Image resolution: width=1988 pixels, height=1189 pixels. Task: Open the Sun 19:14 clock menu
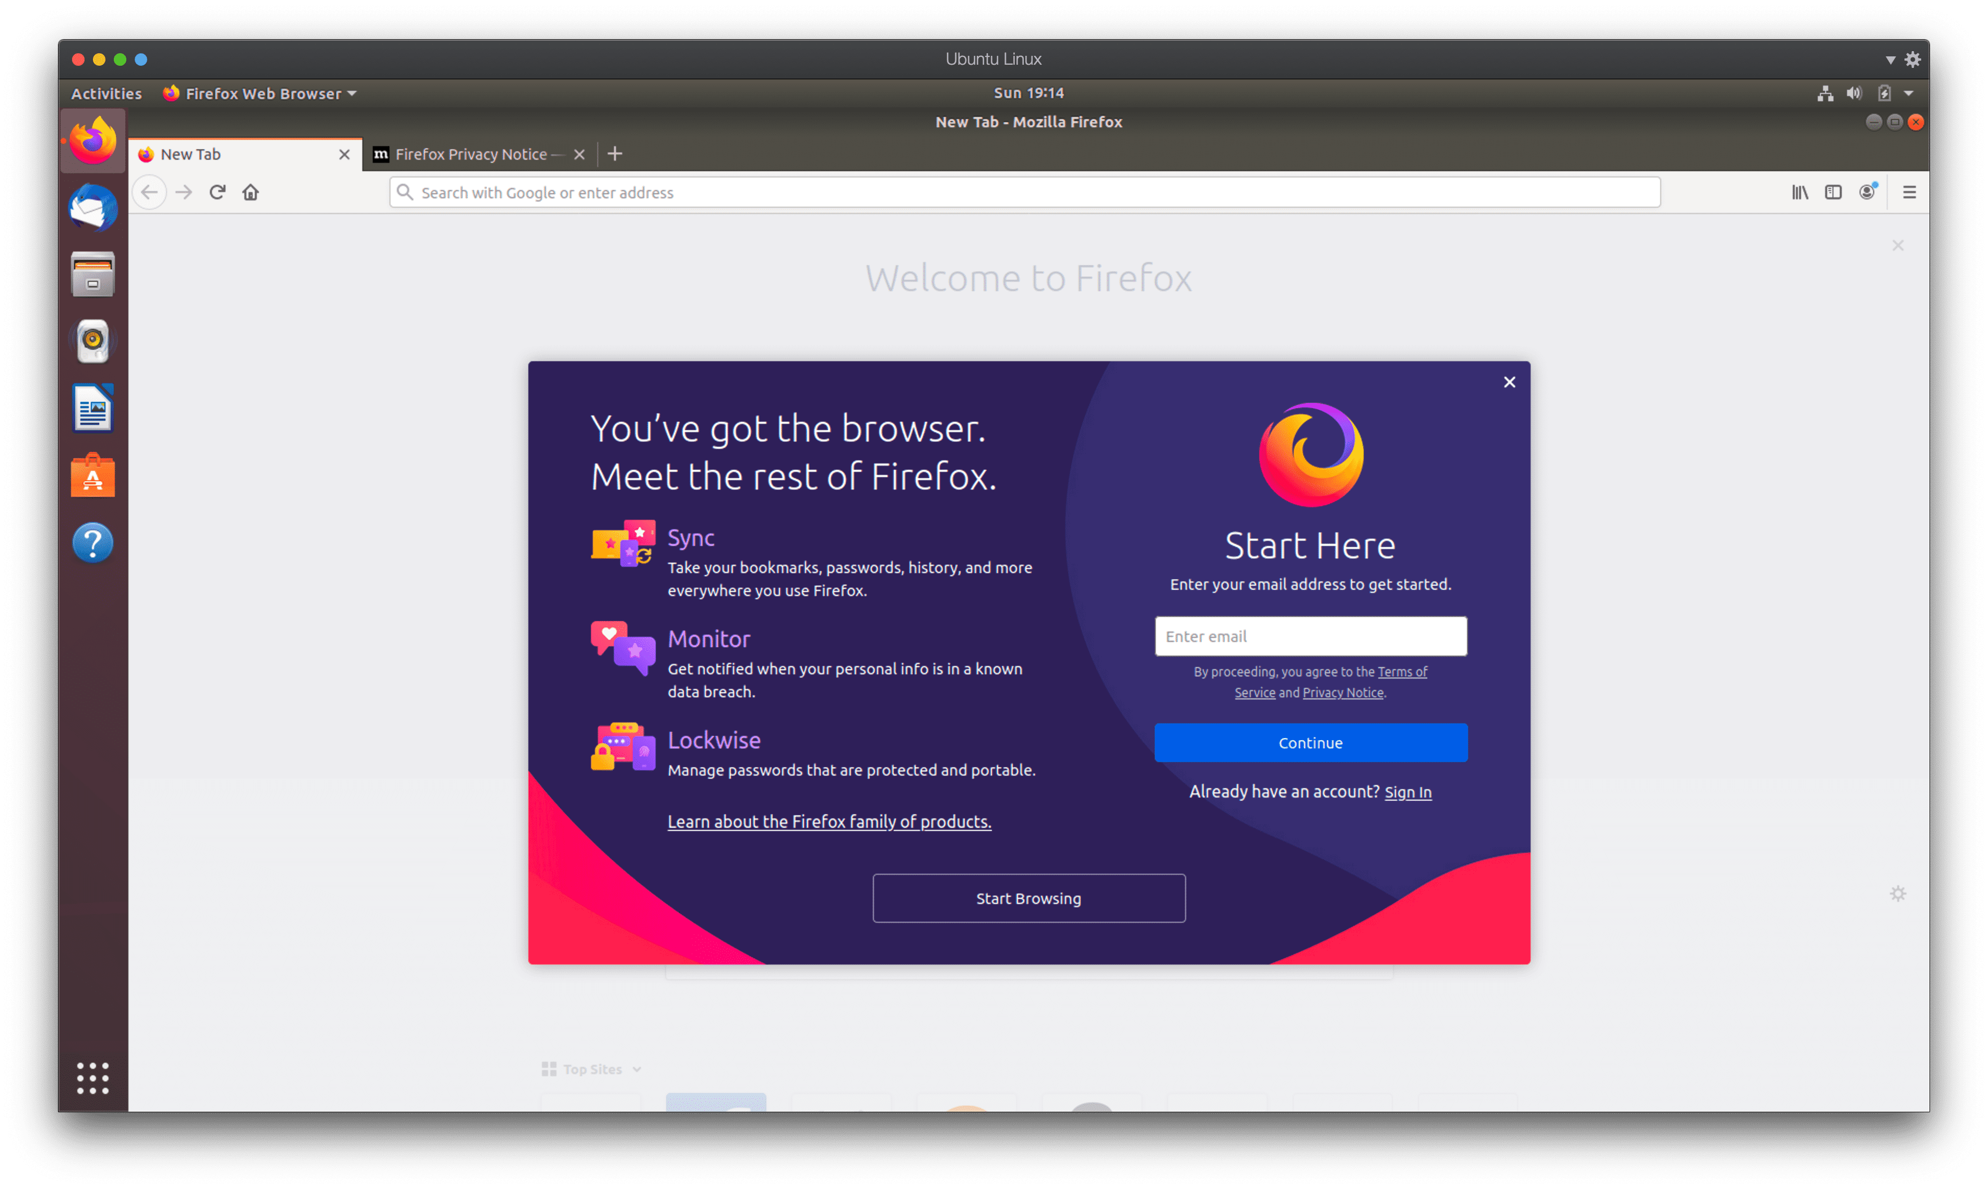pyautogui.click(x=1029, y=93)
